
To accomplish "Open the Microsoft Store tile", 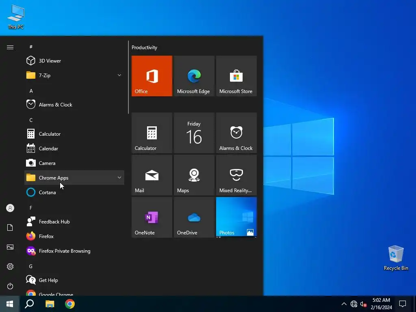I will tap(236, 76).
